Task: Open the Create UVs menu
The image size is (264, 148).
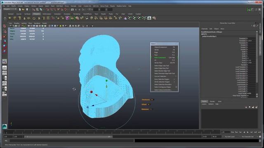Action: pos(87,6)
